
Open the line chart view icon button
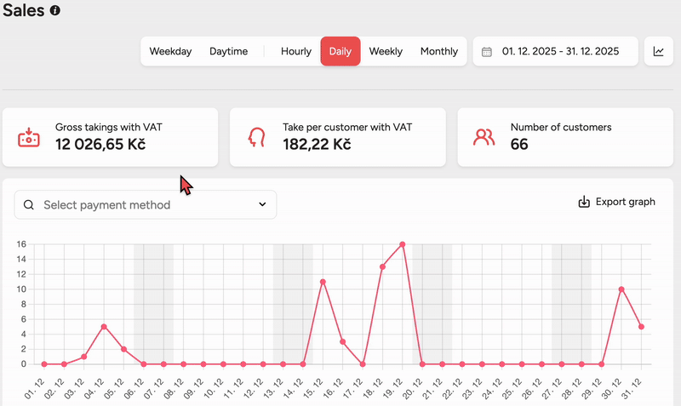click(659, 51)
